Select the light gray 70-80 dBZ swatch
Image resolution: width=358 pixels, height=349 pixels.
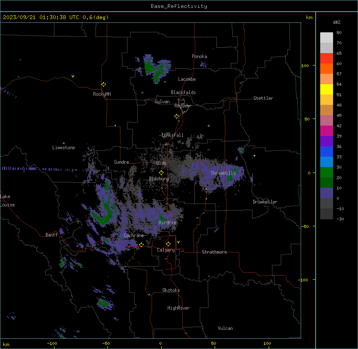[326, 38]
